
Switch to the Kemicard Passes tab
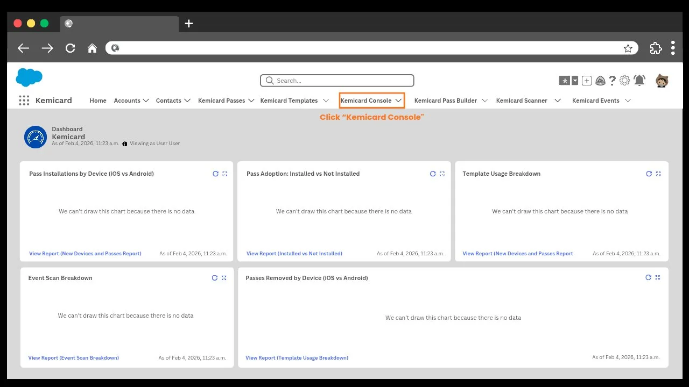(221, 101)
